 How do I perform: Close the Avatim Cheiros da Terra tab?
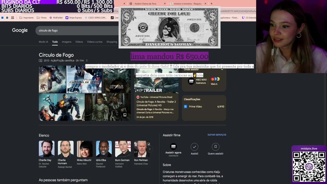165,4
